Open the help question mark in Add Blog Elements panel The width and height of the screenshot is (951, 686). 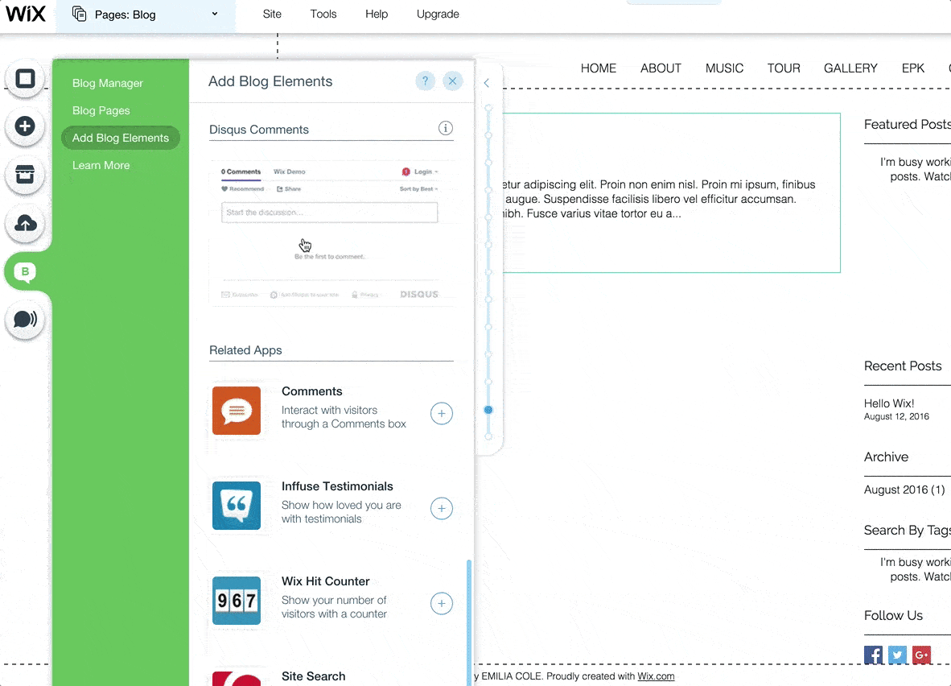425,81
